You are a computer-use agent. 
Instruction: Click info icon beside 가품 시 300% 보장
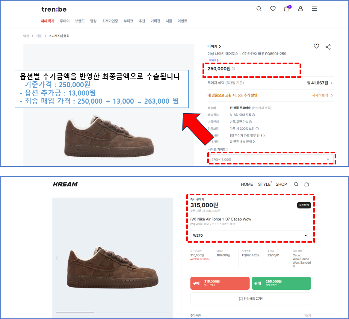[257, 129]
